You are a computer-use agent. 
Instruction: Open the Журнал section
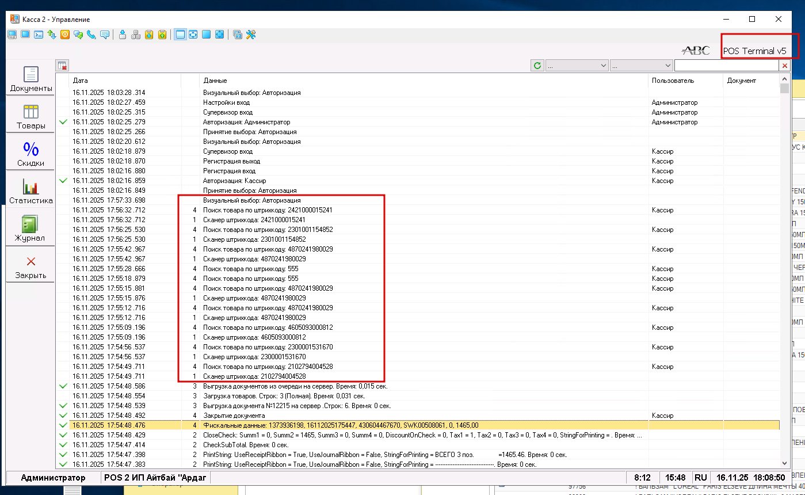tap(30, 229)
